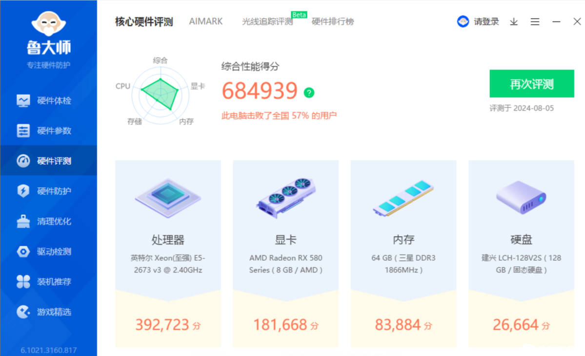Click the 硬盘 card title
The width and height of the screenshot is (585, 356).
[521, 240]
